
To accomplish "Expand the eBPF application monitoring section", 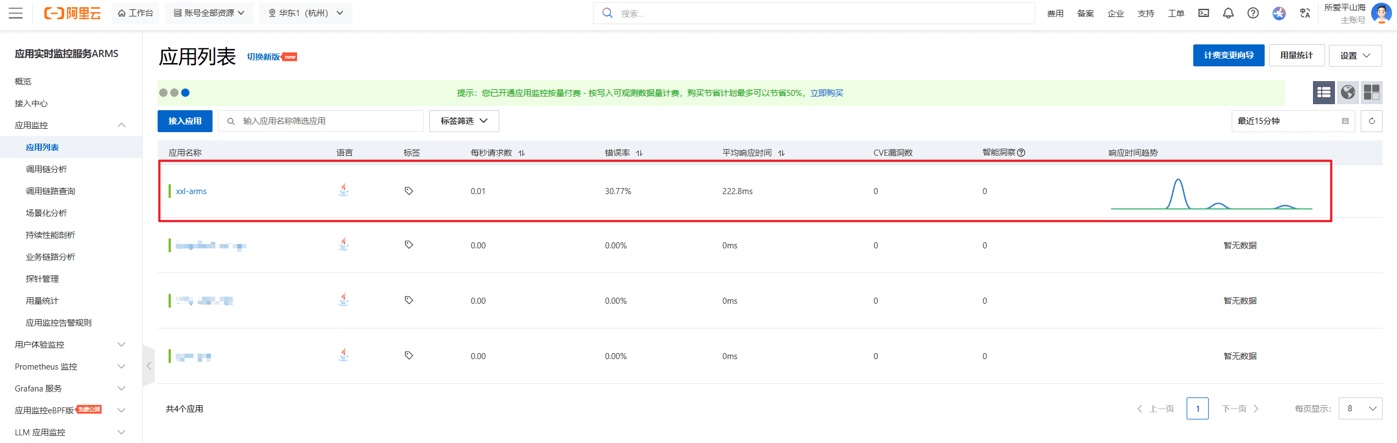I will [121, 410].
